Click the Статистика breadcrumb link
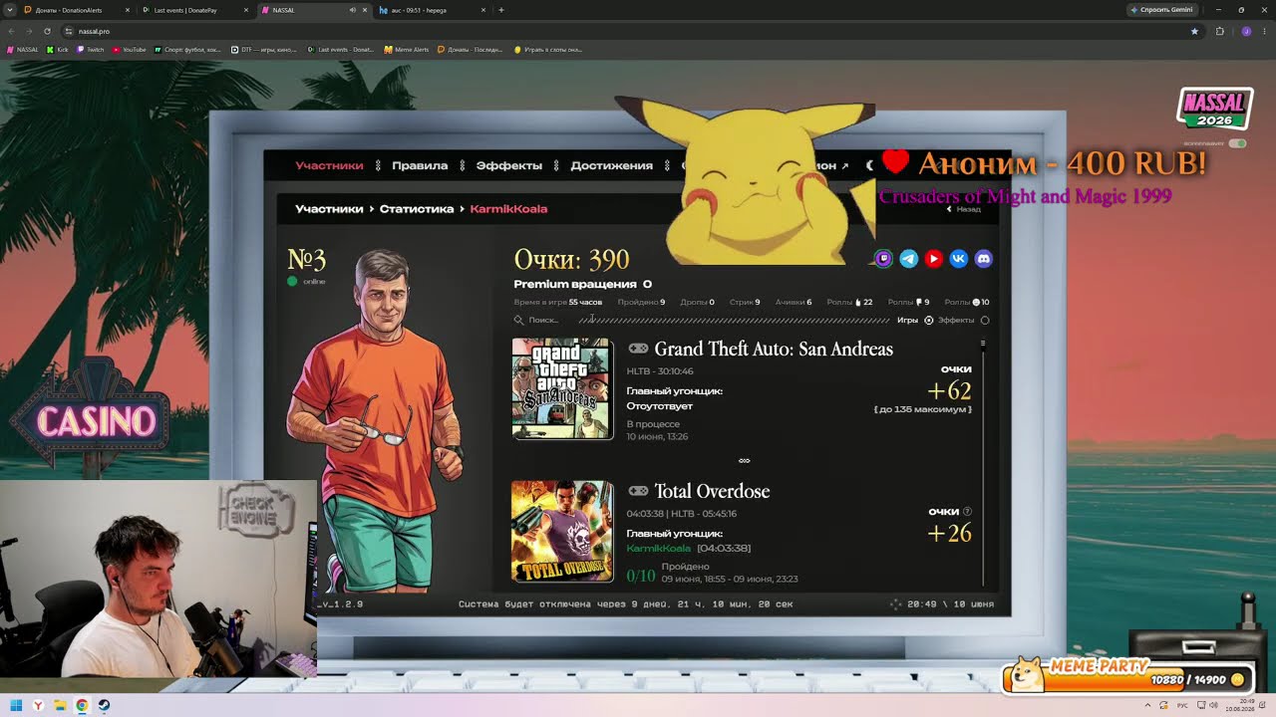 (417, 209)
